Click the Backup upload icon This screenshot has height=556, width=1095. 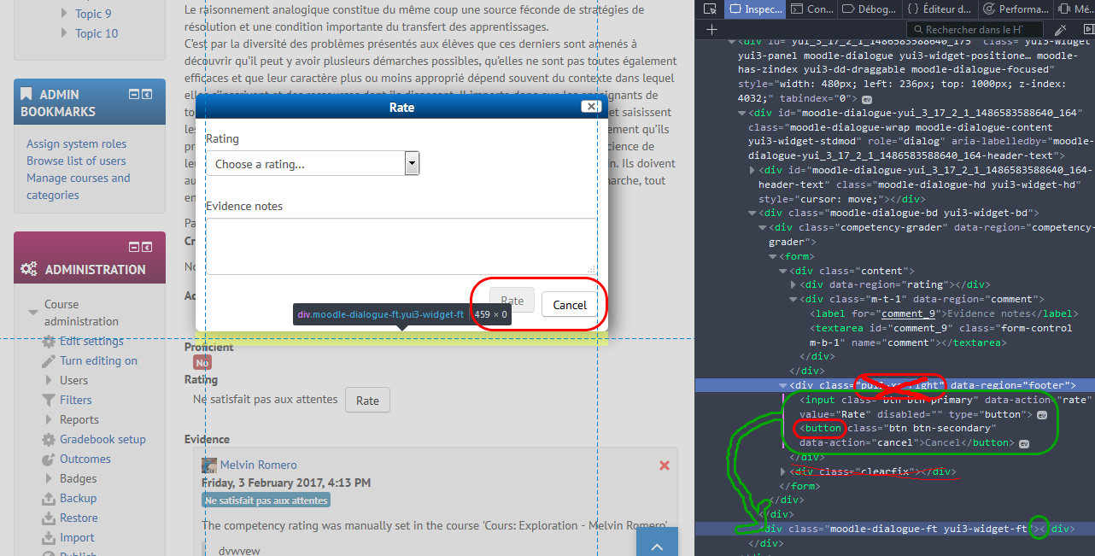pos(50,498)
